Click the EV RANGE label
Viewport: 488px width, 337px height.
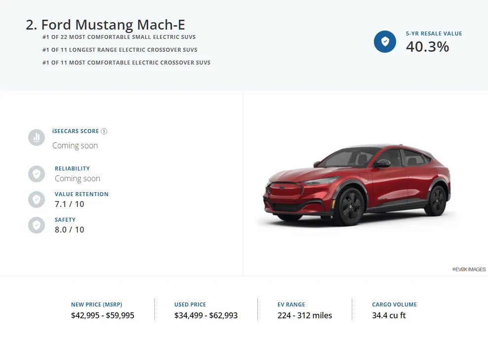(291, 304)
